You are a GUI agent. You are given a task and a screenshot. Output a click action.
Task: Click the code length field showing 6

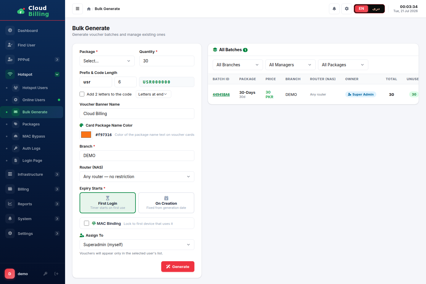[x=125, y=82]
